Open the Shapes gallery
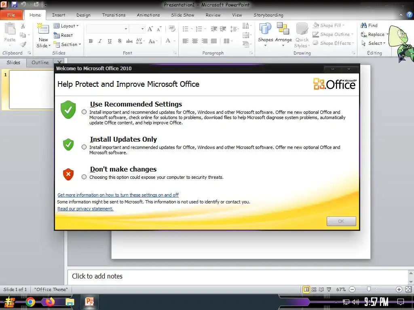The height and width of the screenshot is (310, 414). coord(265,34)
